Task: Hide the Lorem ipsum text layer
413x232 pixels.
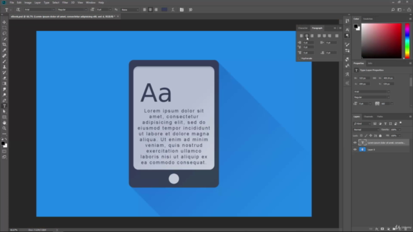Action: pyautogui.click(x=355, y=143)
